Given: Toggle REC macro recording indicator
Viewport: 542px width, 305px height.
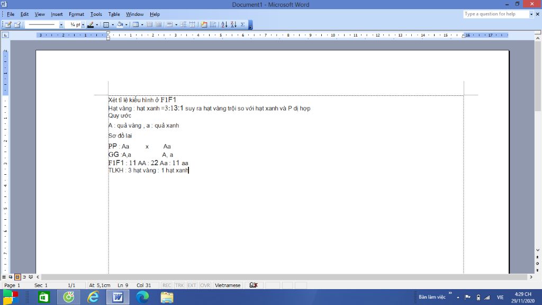Looking at the screenshot, I should (167, 285).
